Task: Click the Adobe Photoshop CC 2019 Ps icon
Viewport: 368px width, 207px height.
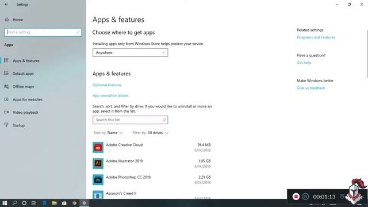Action: [98, 180]
